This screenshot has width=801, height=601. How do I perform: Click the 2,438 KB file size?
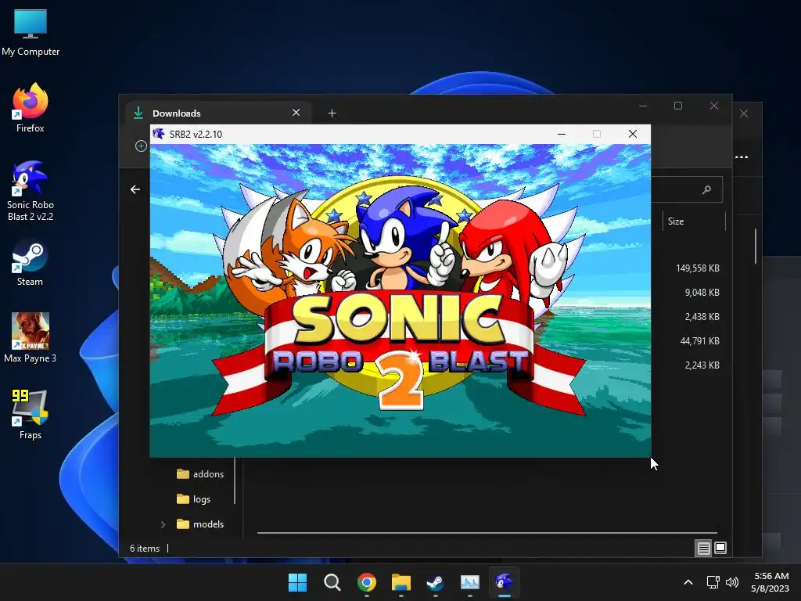702,317
